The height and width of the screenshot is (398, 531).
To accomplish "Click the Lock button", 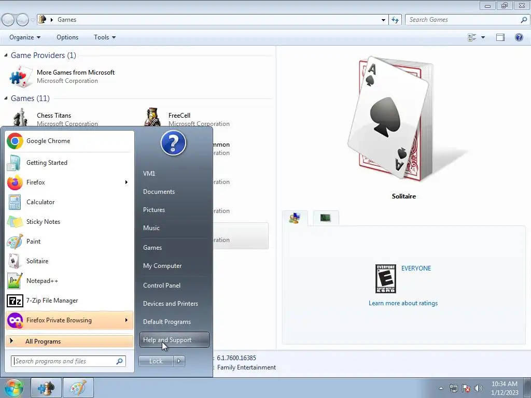I will (156, 361).
